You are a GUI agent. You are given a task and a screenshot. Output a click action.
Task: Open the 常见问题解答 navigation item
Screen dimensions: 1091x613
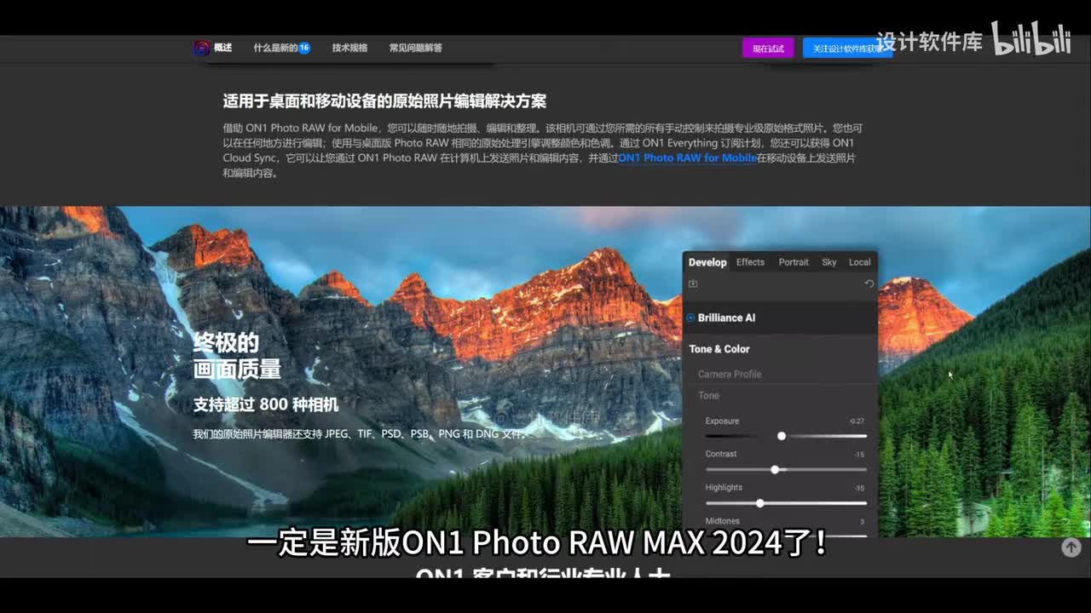[415, 48]
